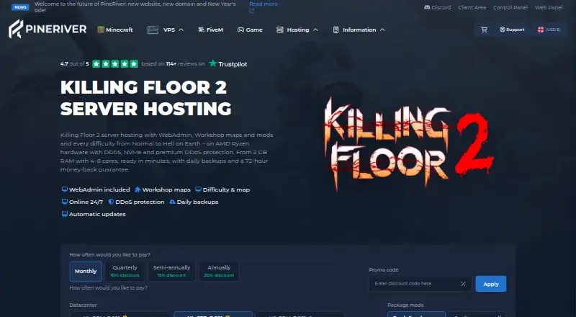
Task: Click the 'WebAdmin included' text
Action: coord(99,189)
